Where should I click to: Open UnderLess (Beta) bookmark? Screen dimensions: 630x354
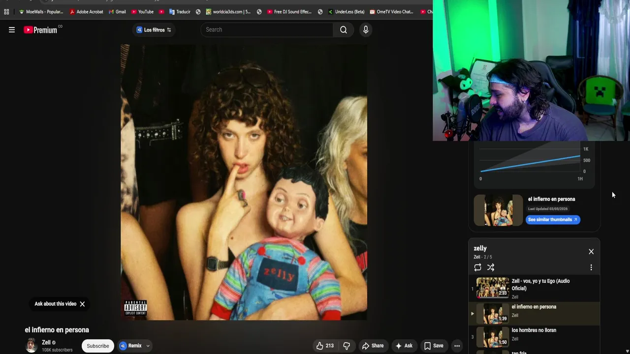pyautogui.click(x=346, y=12)
